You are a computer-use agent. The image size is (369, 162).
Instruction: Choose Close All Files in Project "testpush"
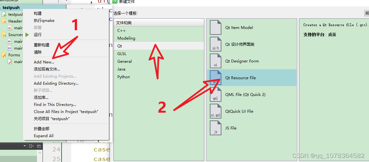click(66, 112)
